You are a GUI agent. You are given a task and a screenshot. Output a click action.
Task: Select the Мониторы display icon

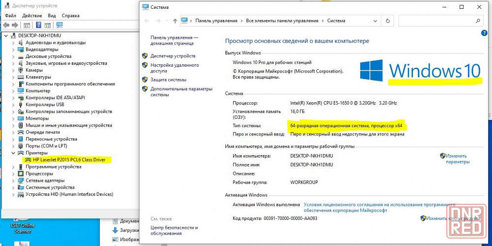click(x=21, y=118)
